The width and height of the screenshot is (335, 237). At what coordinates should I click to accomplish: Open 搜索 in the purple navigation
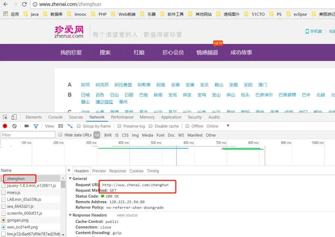click(105, 52)
